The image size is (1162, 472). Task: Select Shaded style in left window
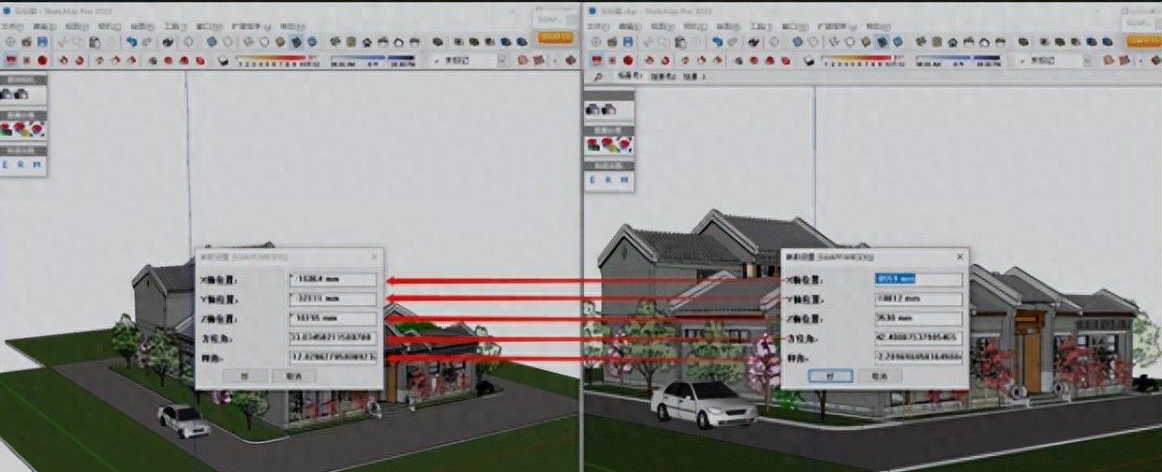click(280, 41)
